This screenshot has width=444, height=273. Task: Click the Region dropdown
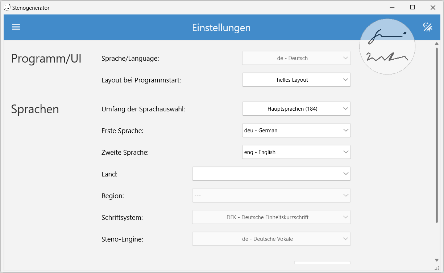click(x=271, y=196)
